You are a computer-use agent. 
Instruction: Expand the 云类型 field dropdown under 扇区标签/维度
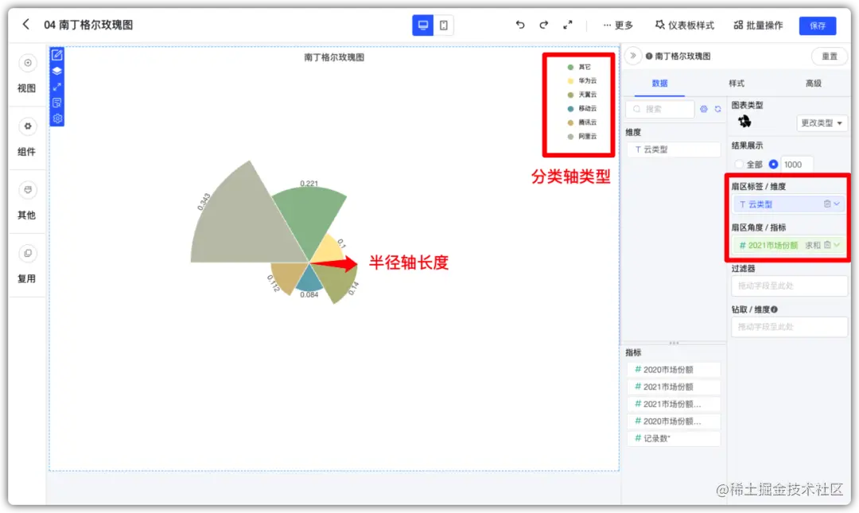pyautogui.click(x=837, y=204)
